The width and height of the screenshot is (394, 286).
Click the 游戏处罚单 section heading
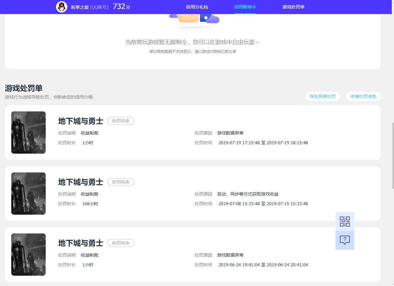pyautogui.click(x=24, y=88)
